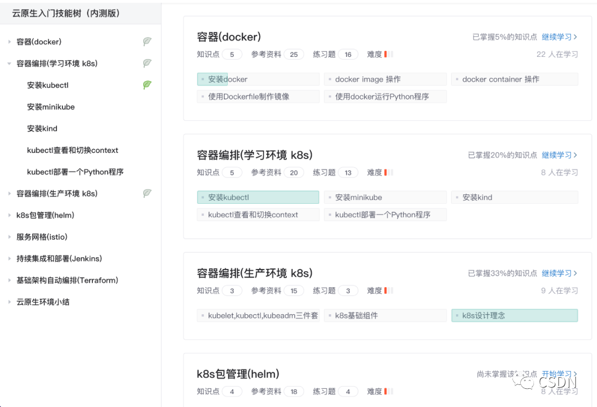Open the docker image 操作 knowledge chip
The height and width of the screenshot is (407, 597).
385,80
